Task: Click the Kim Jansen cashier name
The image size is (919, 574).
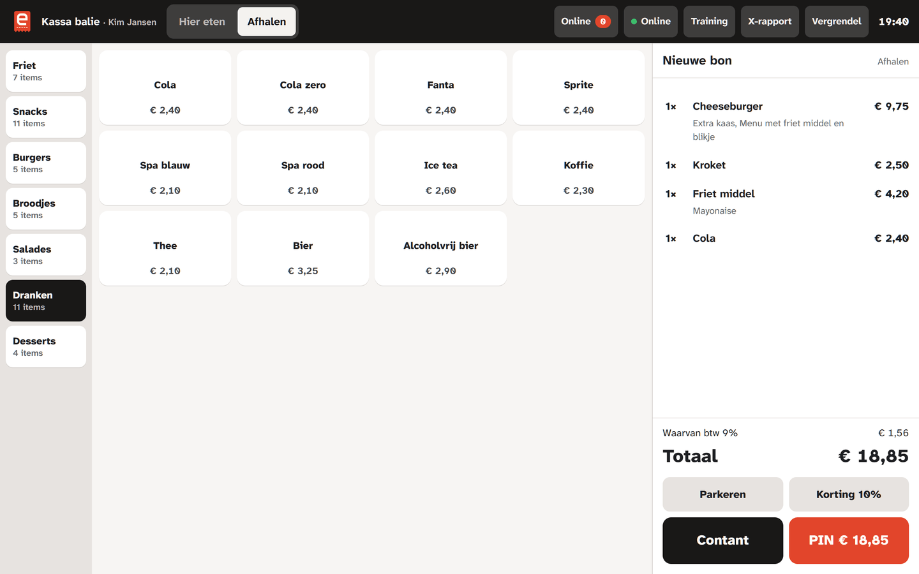Action: [132, 22]
